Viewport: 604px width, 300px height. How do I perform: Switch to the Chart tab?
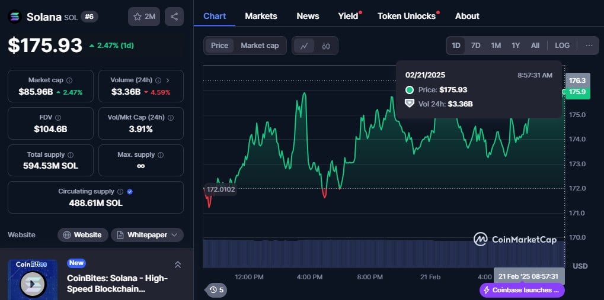coord(215,16)
